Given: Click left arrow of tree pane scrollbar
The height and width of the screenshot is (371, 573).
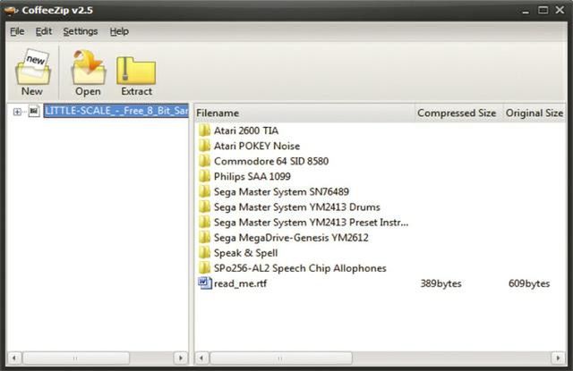Looking at the screenshot, I should (14, 358).
